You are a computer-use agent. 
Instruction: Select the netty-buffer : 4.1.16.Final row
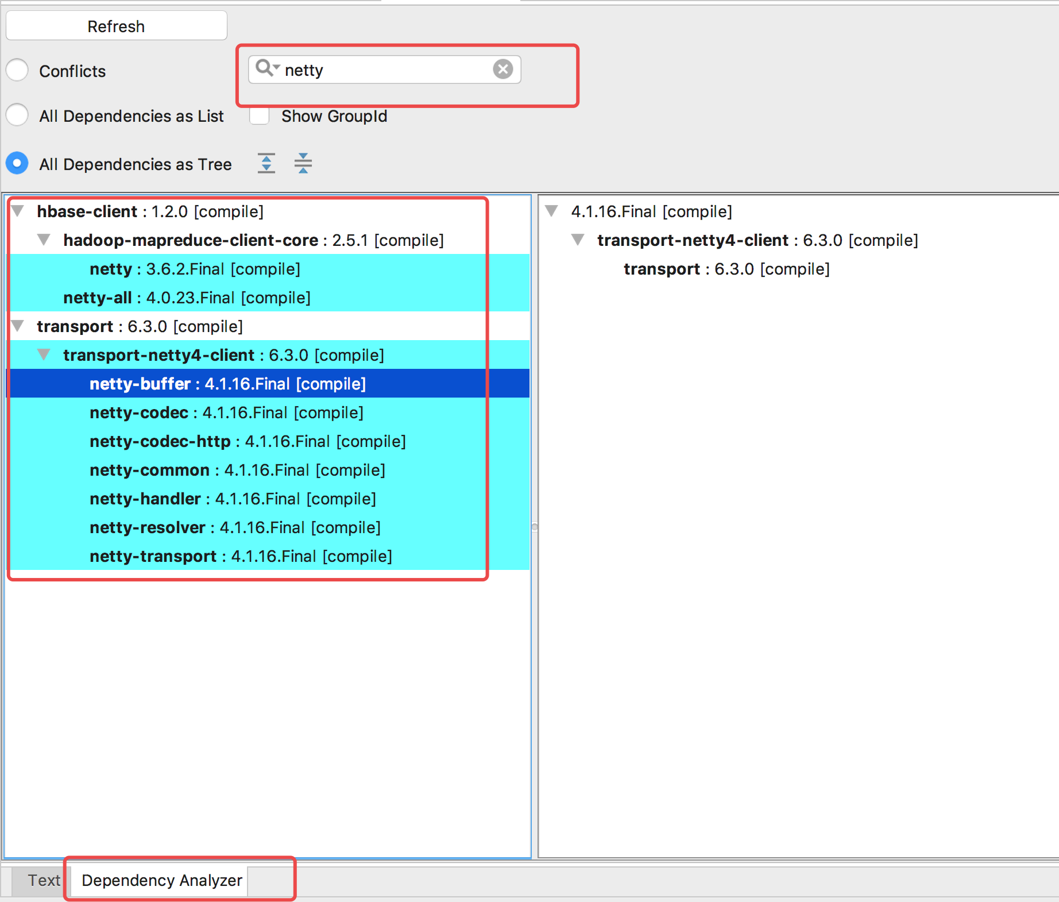click(x=268, y=383)
